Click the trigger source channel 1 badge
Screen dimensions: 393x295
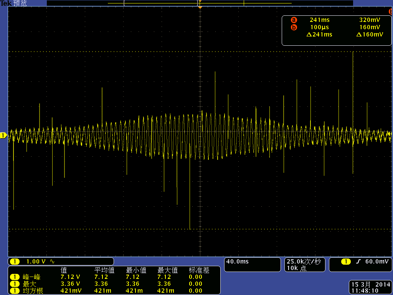[x=346, y=262]
